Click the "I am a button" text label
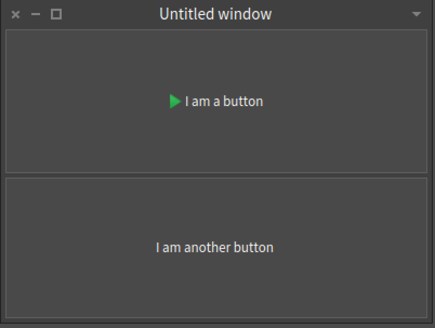Image resolution: width=435 pixels, height=328 pixels. 224,101
